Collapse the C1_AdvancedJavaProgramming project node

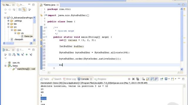(x=5, y=17)
